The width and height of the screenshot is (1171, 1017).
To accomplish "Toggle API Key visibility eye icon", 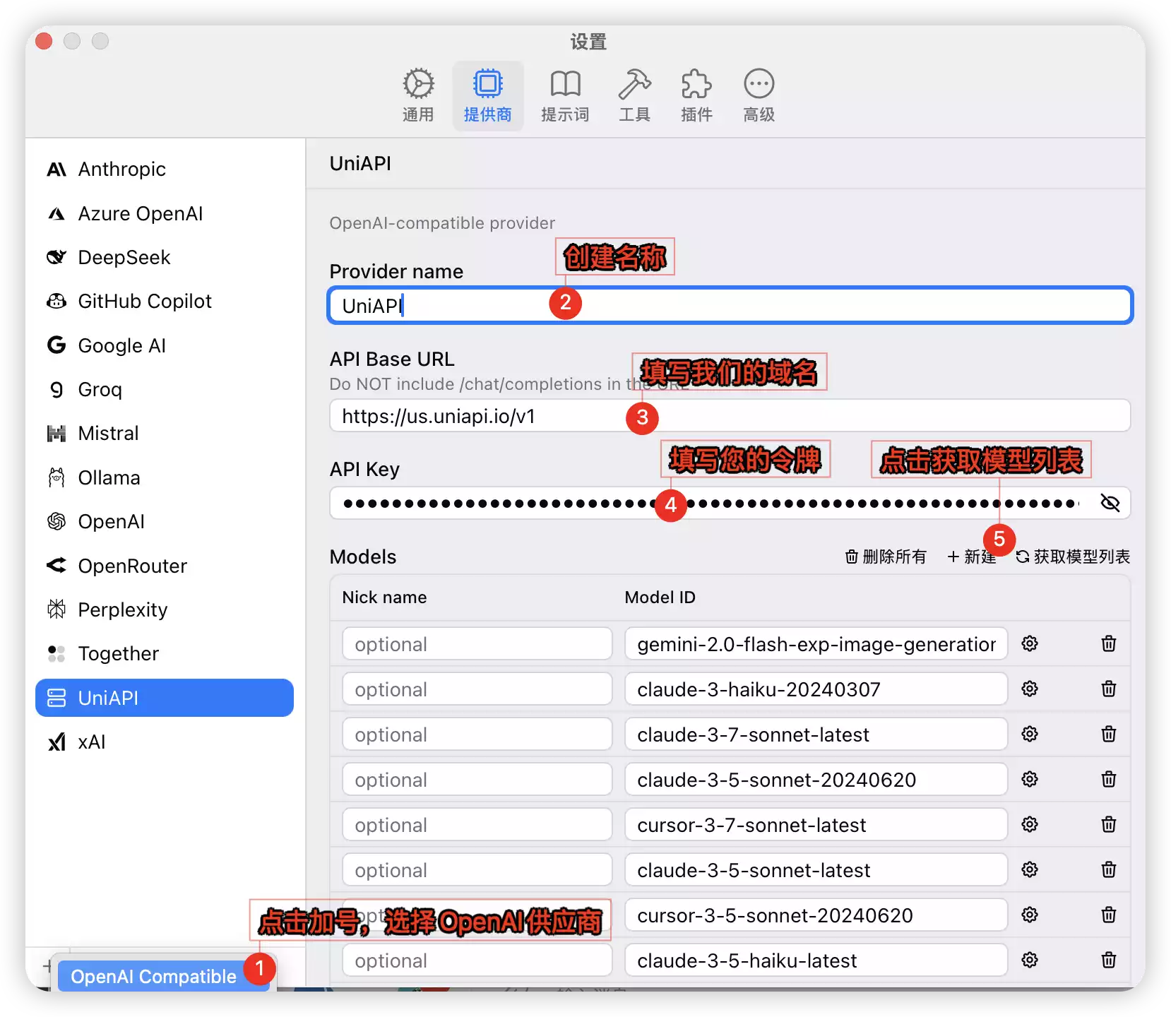I will (x=1110, y=503).
